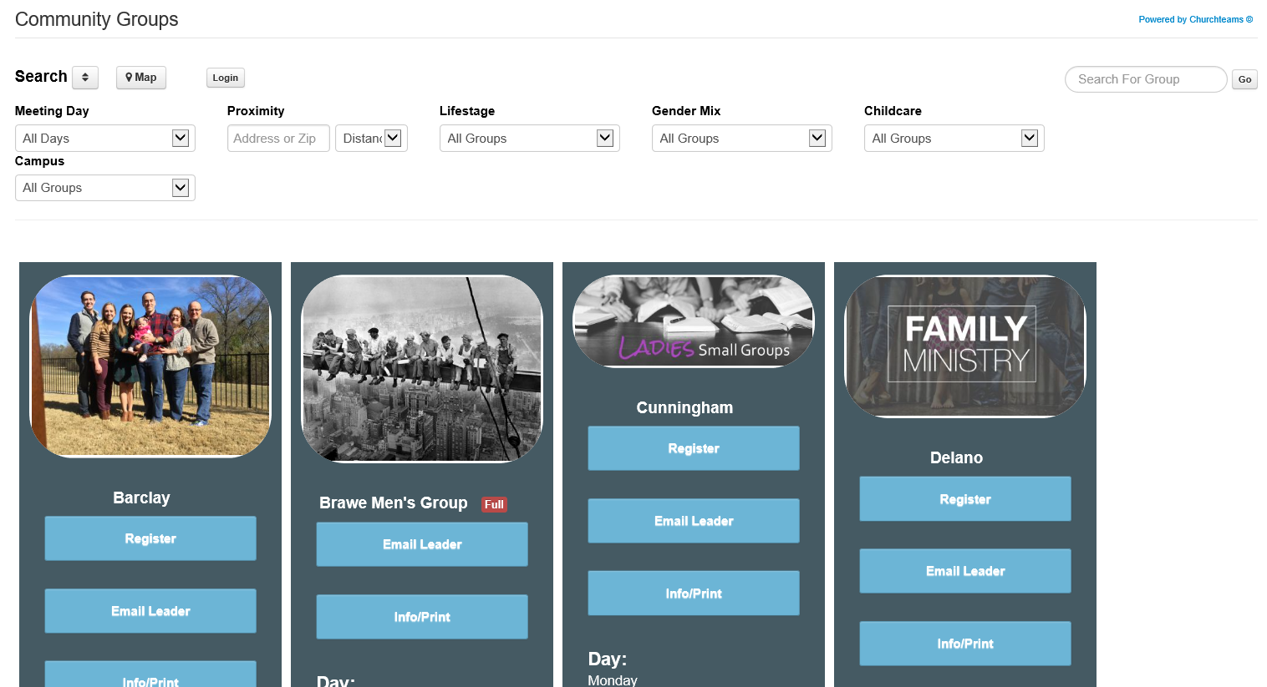
Task: Open the Map view
Action: 141,78
